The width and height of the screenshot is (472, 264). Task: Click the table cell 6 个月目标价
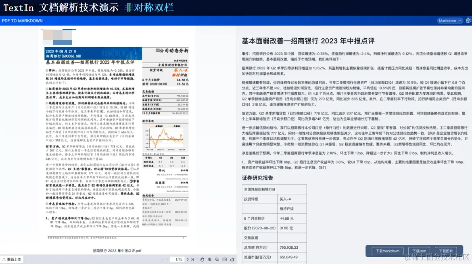(x=260, y=218)
